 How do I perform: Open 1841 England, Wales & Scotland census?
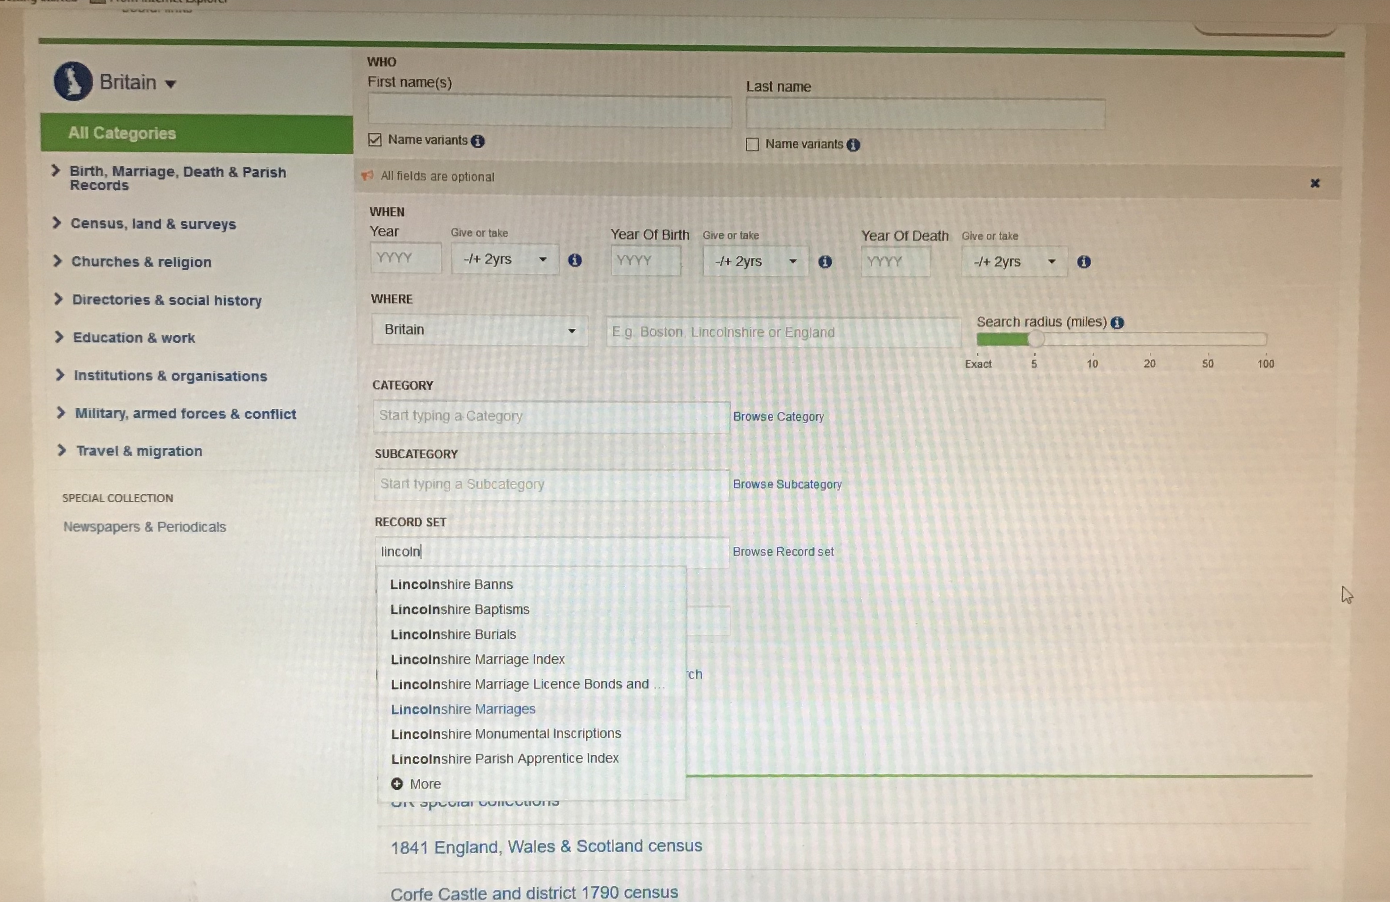[546, 847]
